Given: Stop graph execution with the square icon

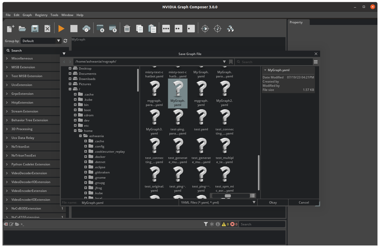Looking at the screenshot, I should [x=74, y=29].
